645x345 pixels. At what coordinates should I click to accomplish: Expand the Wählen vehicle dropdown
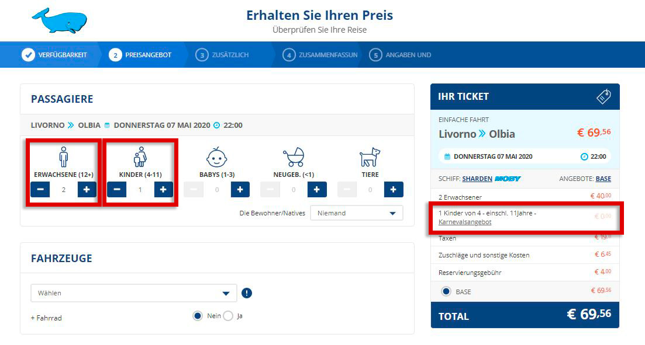tap(134, 293)
